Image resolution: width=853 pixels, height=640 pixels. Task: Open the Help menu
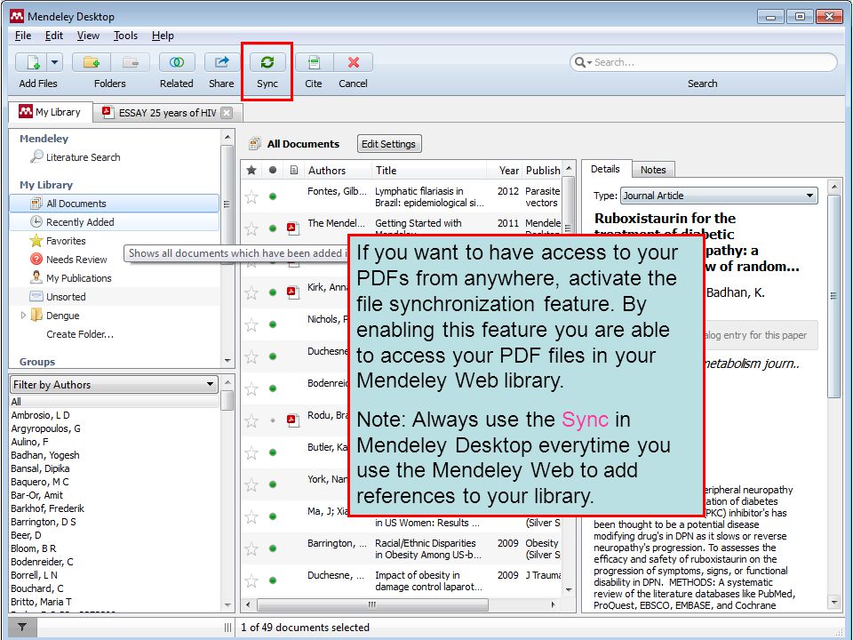(x=163, y=36)
